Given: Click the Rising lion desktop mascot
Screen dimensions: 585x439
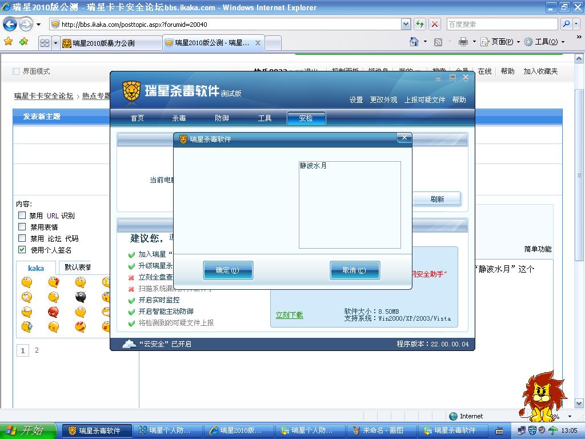Looking at the screenshot, I should [542, 396].
